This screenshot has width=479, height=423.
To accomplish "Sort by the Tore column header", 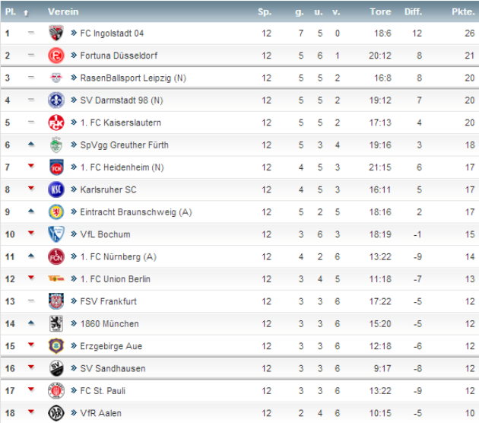I will (380, 12).
